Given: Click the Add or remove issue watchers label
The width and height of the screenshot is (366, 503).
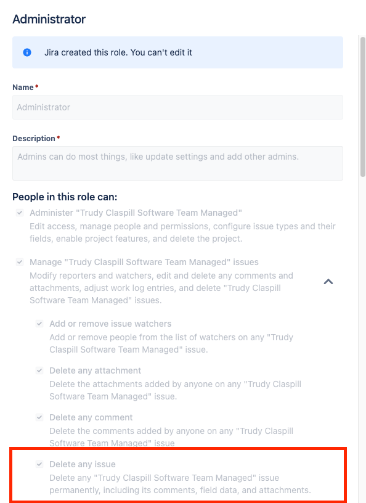Looking at the screenshot, I should (x=110, y=324).
